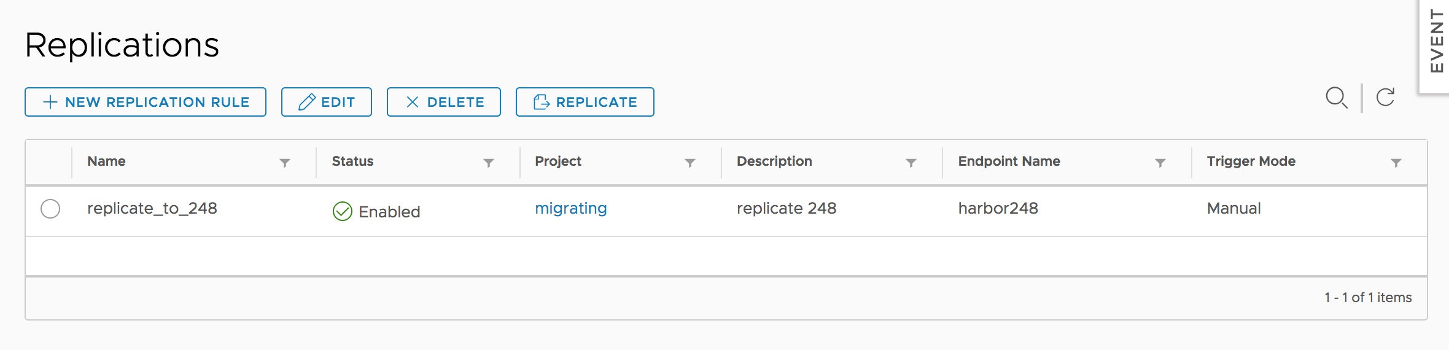Click the search magnifier icon
This screenshot has width=1449, height=350.
point(1336,98)
